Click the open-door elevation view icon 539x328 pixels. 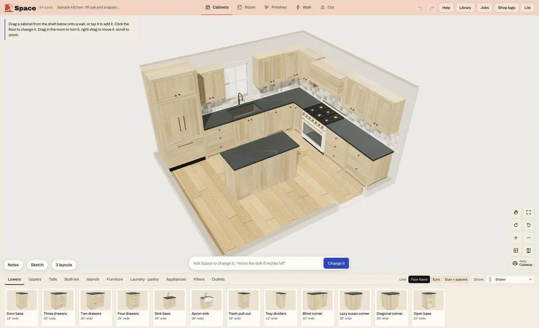(529, 251)
